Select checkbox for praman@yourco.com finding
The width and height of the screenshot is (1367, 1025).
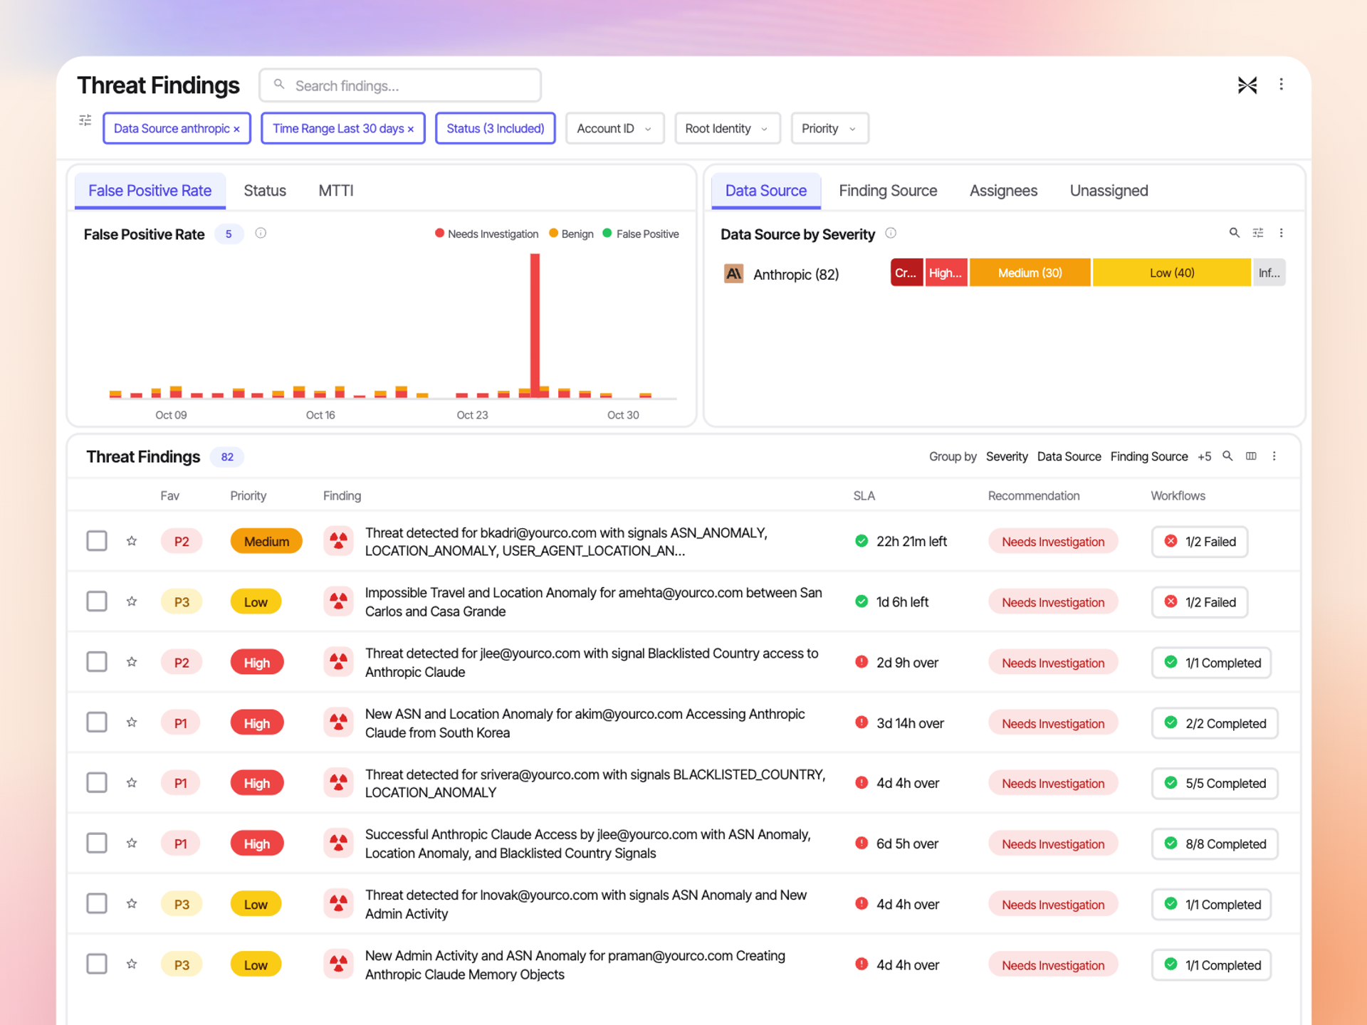tap(97, 964)
